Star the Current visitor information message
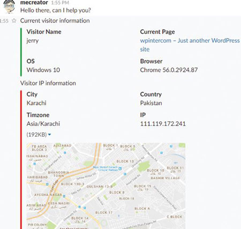 point(14,21)
